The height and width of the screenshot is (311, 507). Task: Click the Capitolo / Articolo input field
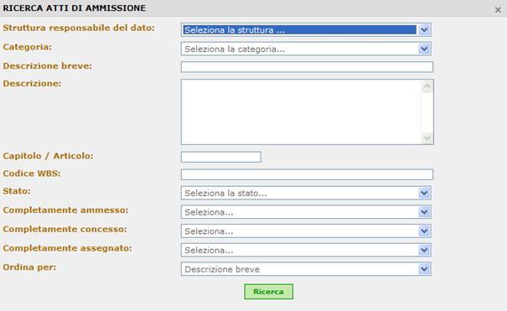click(221, 157)
